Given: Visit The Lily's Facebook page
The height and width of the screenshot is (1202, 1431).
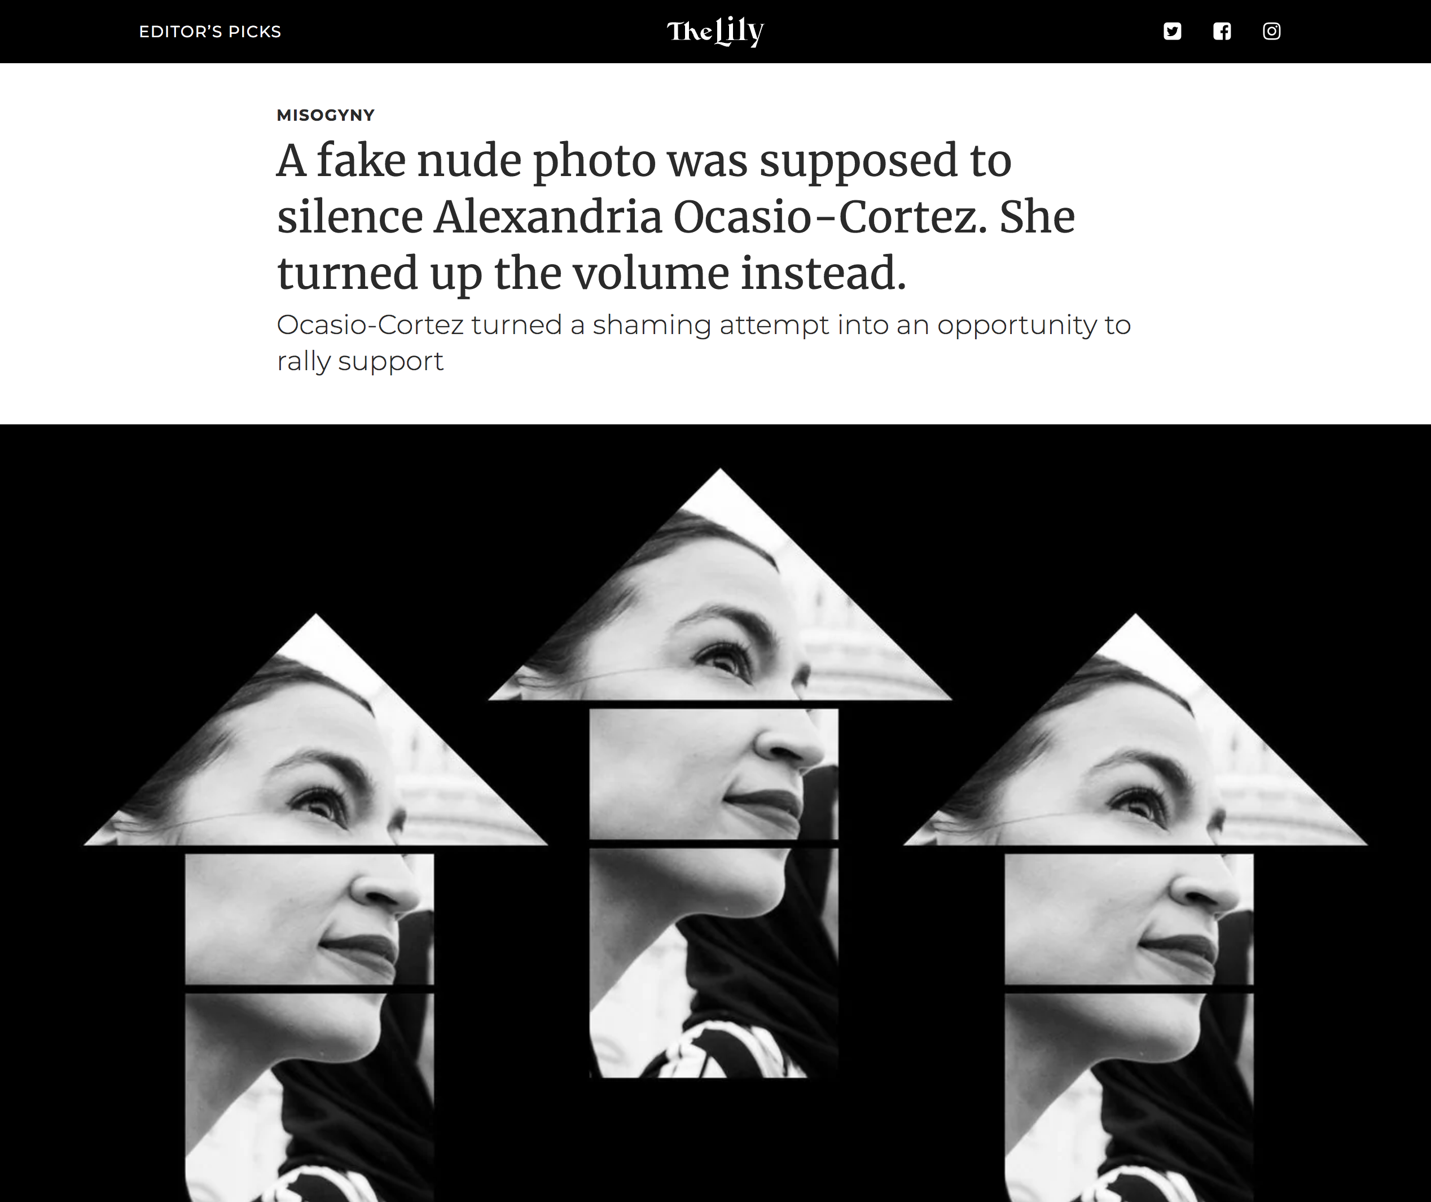Looking at the screenshot, I should coord(1222,32).
